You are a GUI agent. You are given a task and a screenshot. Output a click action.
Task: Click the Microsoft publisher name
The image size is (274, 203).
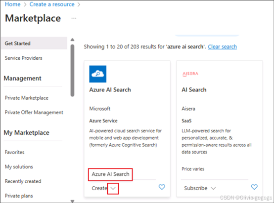[x=100, y=109]
